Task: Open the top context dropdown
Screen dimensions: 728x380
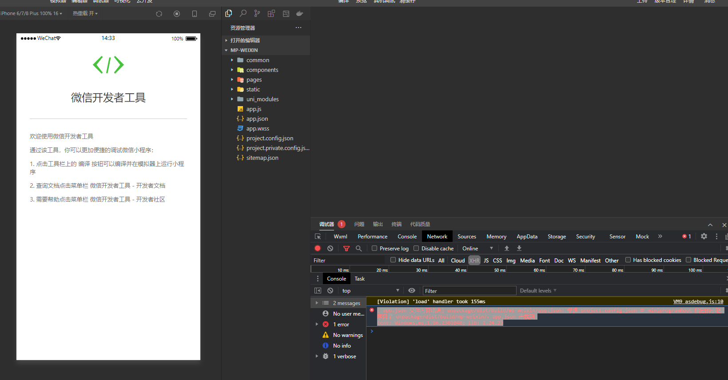Action: pos(370,291)
